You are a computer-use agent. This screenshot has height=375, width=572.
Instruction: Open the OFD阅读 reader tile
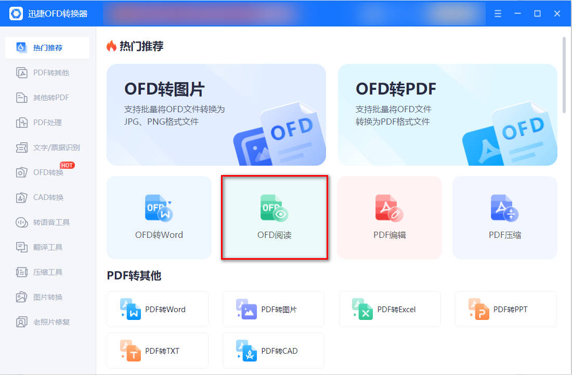tap(275, 218)
